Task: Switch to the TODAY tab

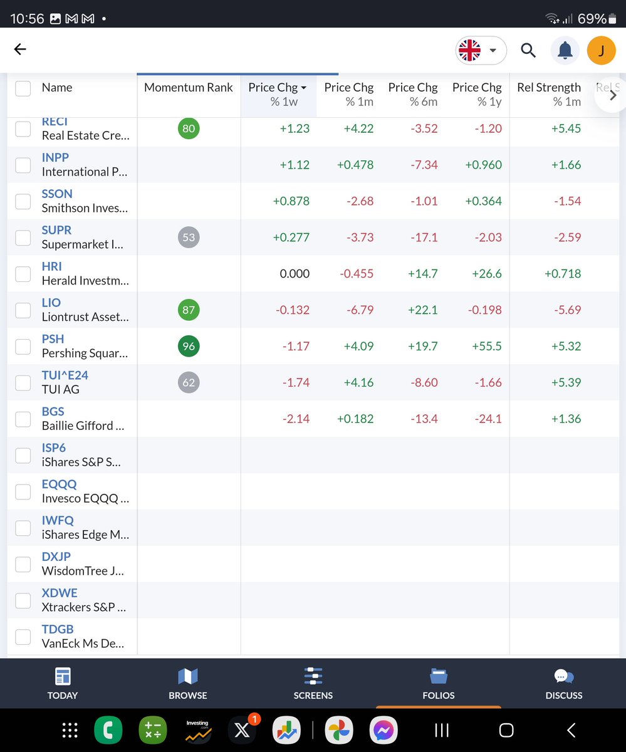Action: coord(63,684)
